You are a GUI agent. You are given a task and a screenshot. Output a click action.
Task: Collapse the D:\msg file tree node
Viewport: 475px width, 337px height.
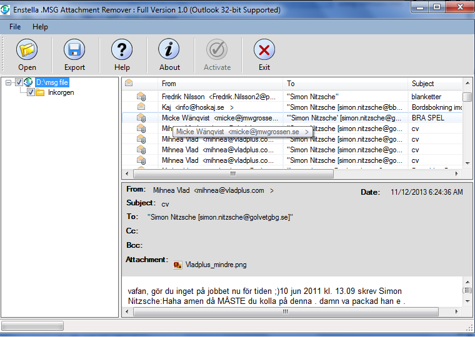pos(9,82)
